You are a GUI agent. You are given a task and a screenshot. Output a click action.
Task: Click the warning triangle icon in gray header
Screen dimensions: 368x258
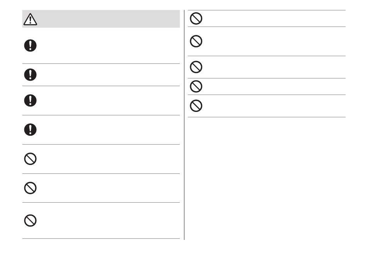tap(30, 19)
